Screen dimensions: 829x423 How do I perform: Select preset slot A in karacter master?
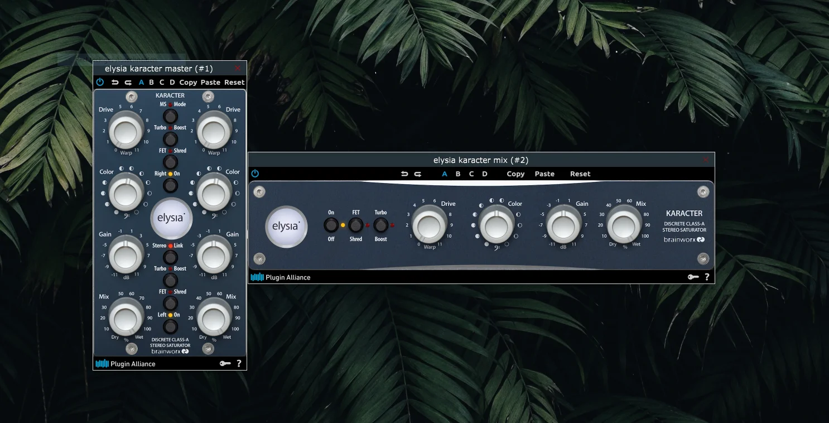(x=141, y=82)
